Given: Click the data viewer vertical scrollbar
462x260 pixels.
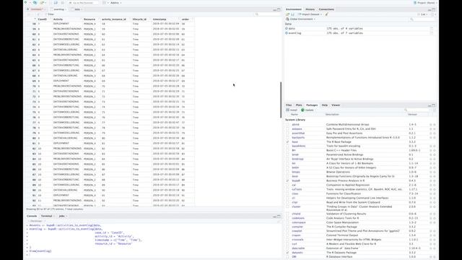Looking at the screenshot, I should [x=281, y=100].
